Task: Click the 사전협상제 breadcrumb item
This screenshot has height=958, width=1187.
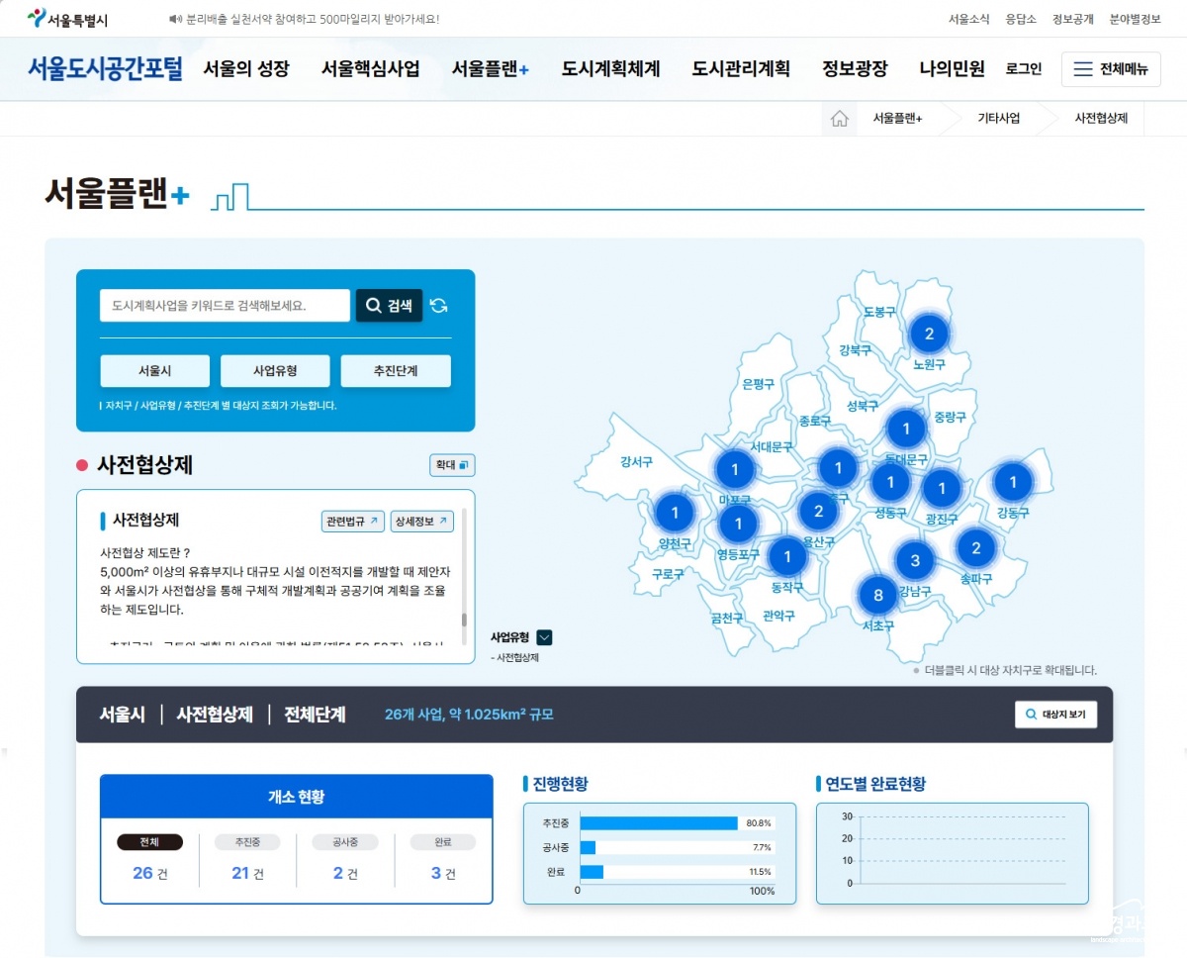Action: pos(1102,119)
